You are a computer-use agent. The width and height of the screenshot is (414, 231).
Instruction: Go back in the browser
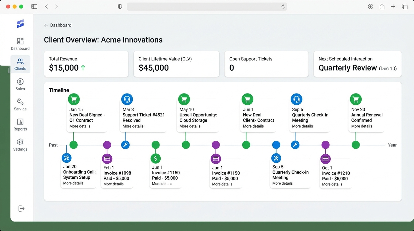(x=46, y=7)
